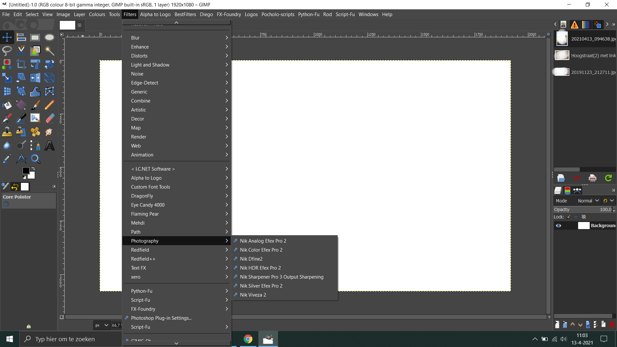Open the px unit dropdown in status bar
The image size is (617, 347).
tap(102, 325)
